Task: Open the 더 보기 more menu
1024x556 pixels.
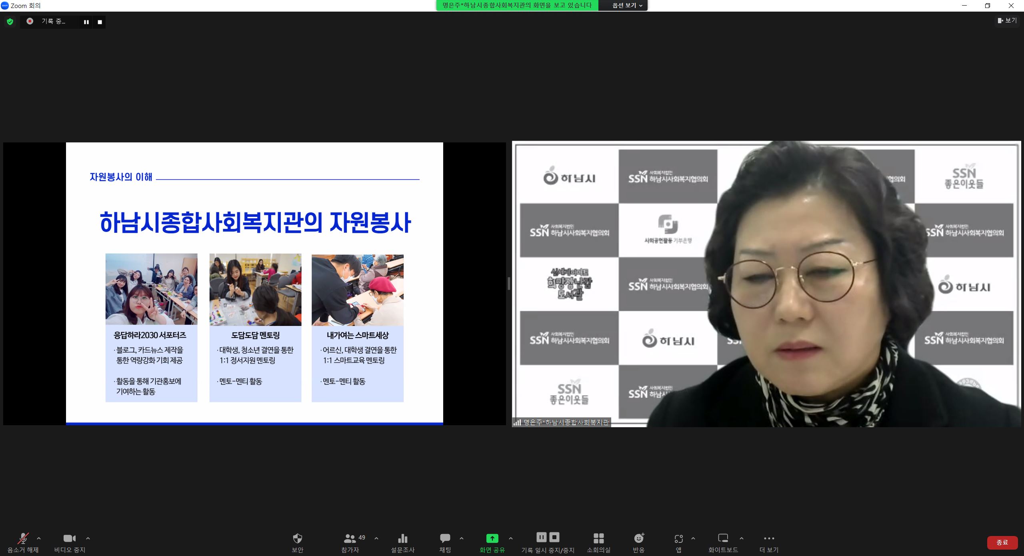Action: point(769,538)
